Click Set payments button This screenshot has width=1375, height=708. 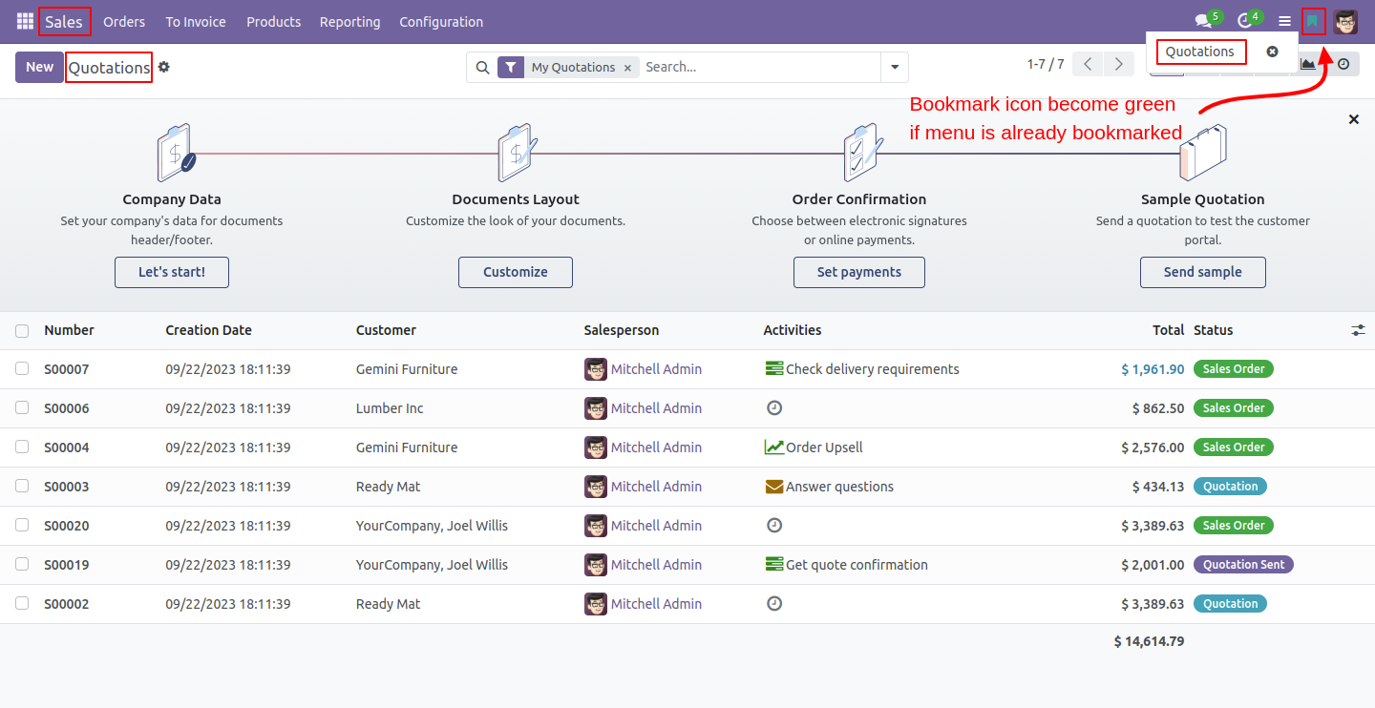pos(859,272)
